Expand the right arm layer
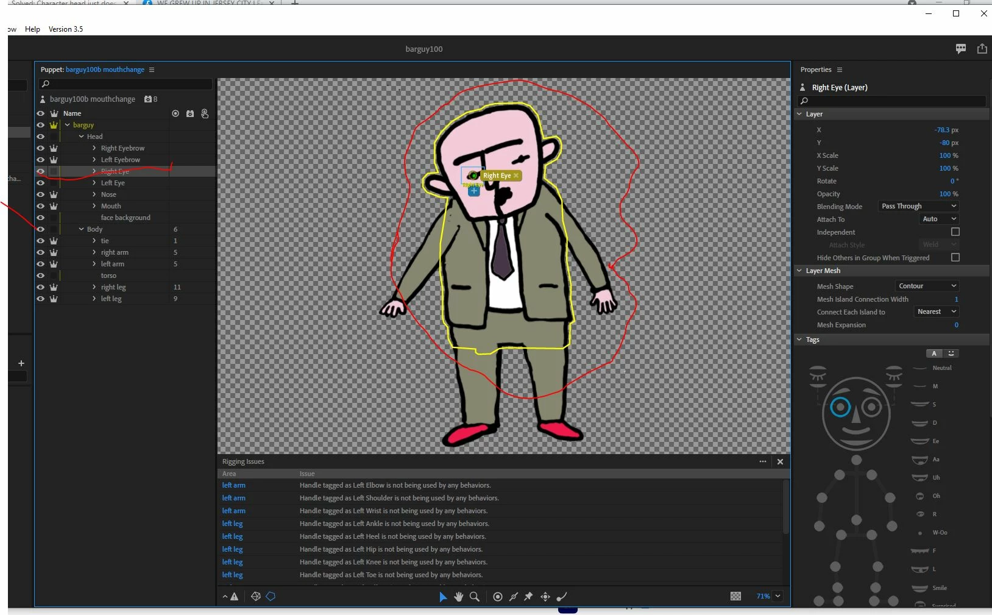 94,252
